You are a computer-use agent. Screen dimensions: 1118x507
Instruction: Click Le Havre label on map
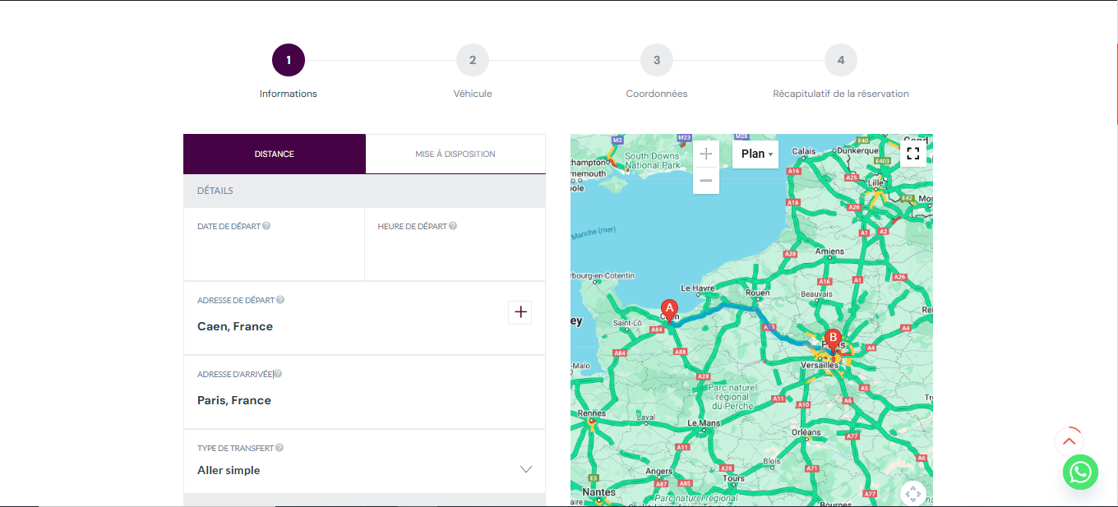698,288
